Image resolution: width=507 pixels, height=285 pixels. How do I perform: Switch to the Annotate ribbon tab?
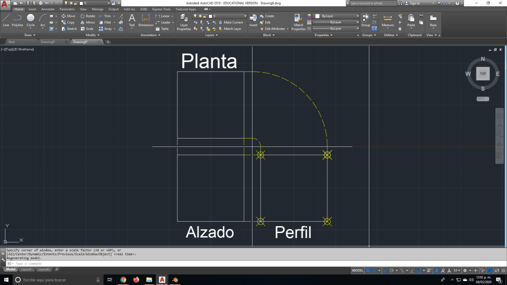[x=48, y=9]
